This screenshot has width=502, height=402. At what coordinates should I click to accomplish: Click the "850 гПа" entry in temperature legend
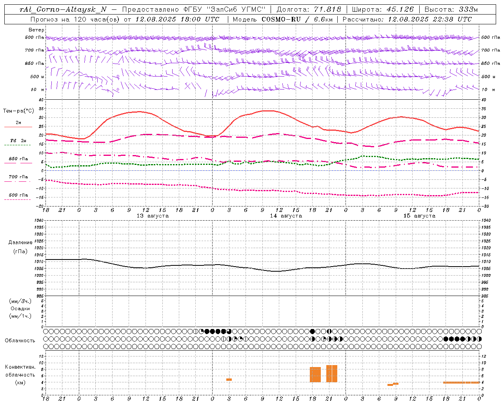pos(18,159)
